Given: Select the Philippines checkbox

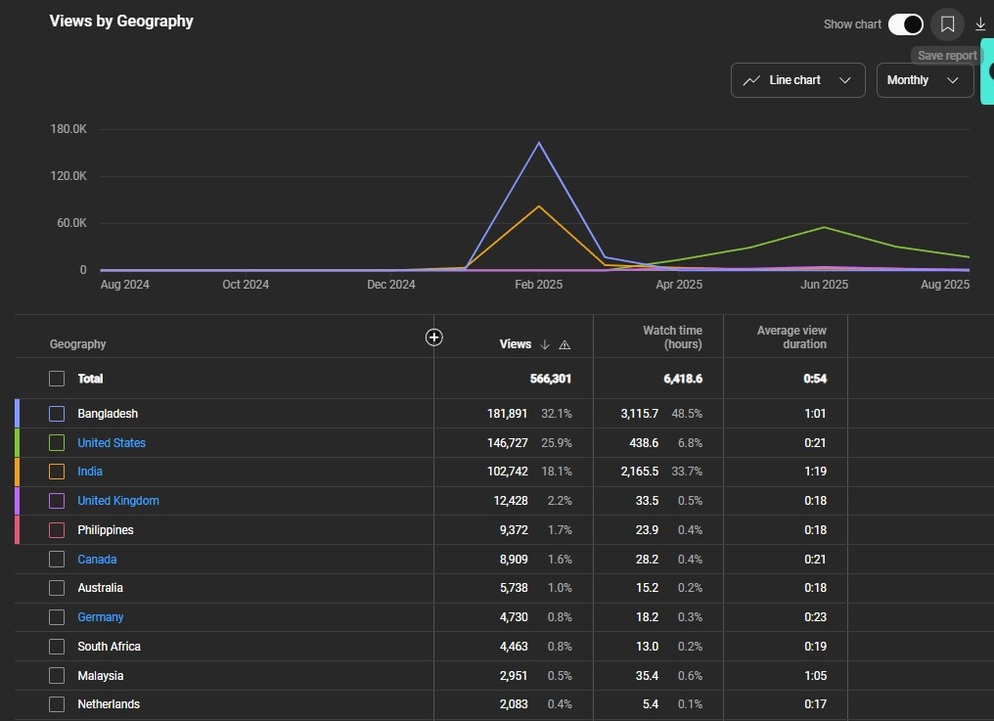Looking at the screenshot, I should tap(57, 530).
